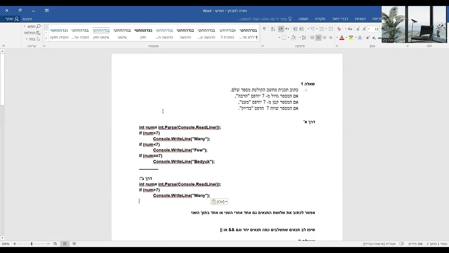This screenshot has width=449, height=253.
Task: Click the zoom slider in status bar
Action: pos(32,244)
